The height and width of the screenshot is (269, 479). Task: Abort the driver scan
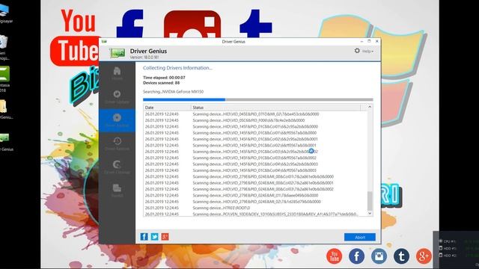pyautogui.click(x=360, y=237)
